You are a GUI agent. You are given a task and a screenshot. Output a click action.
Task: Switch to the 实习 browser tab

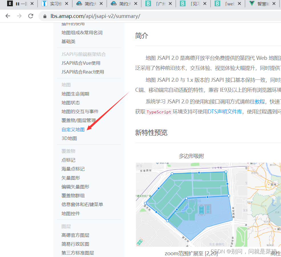click(x=56, y=4)
